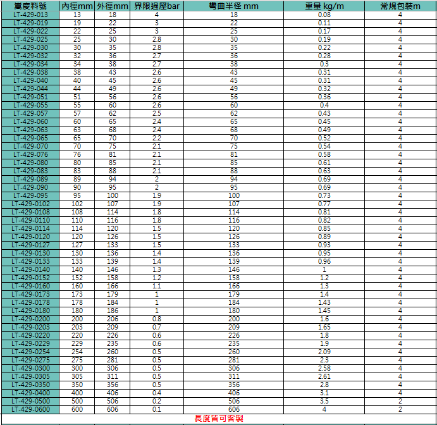Click the 外徑mm column header
Screen dimensions: 437x425
point(113,6)
